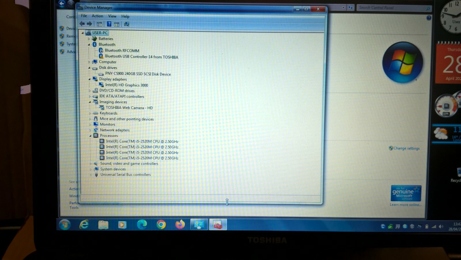Collapse the Display adapters category
Viewport: 461px width, 260px height.
(90, 79)
